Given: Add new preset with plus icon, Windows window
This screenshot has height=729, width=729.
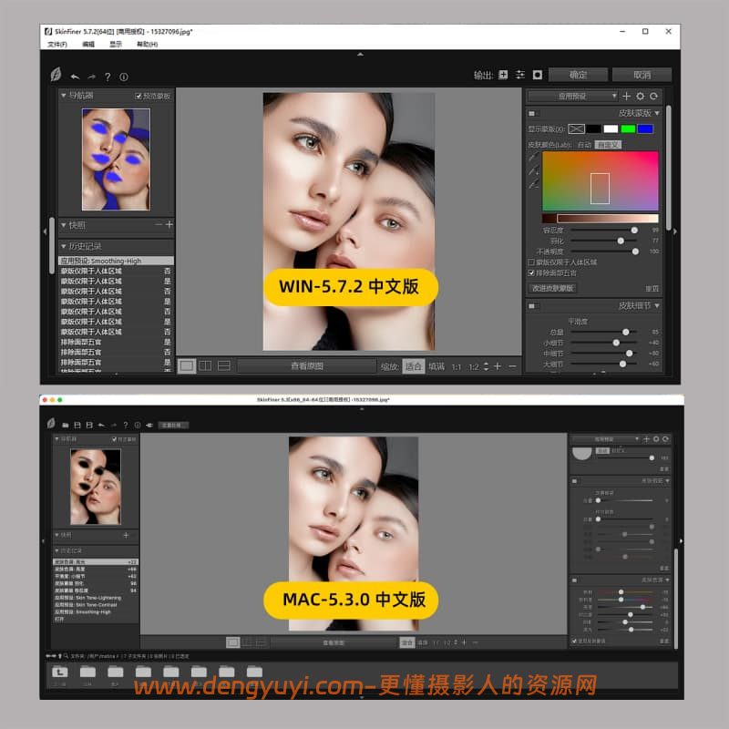Looking at the screenshot, I should click(626, 97).
